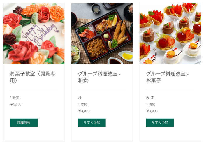Click the 1 時間 duration on the third card
Screen dimensions: 204x144
coord(151,104)
